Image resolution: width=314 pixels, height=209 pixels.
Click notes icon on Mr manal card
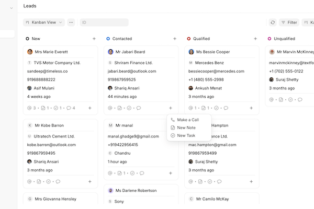click(x=119, y=173)
